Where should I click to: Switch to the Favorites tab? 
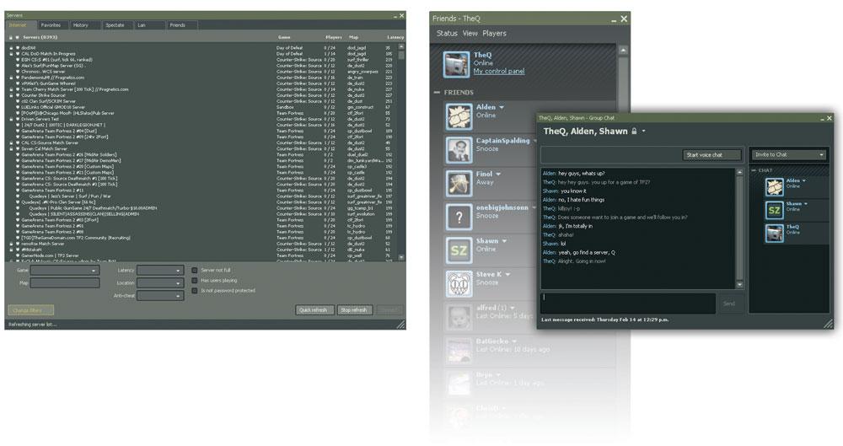point(51,24)
